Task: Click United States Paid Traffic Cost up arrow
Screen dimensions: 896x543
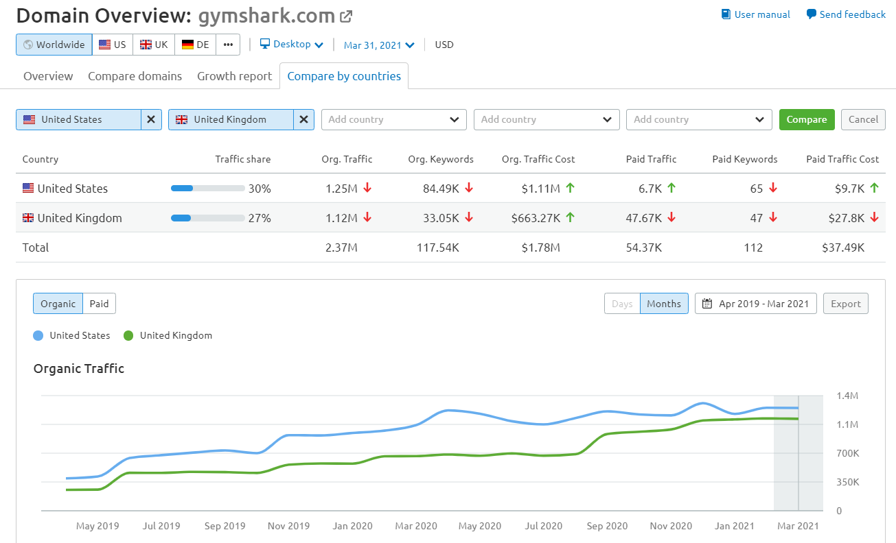Action: pyautogui.click(x=875, y=189)
